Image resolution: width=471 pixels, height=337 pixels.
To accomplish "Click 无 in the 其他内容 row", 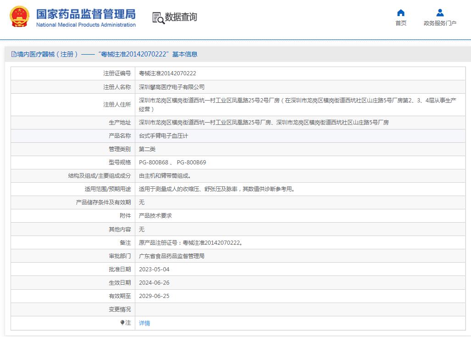I will point(141,230).
